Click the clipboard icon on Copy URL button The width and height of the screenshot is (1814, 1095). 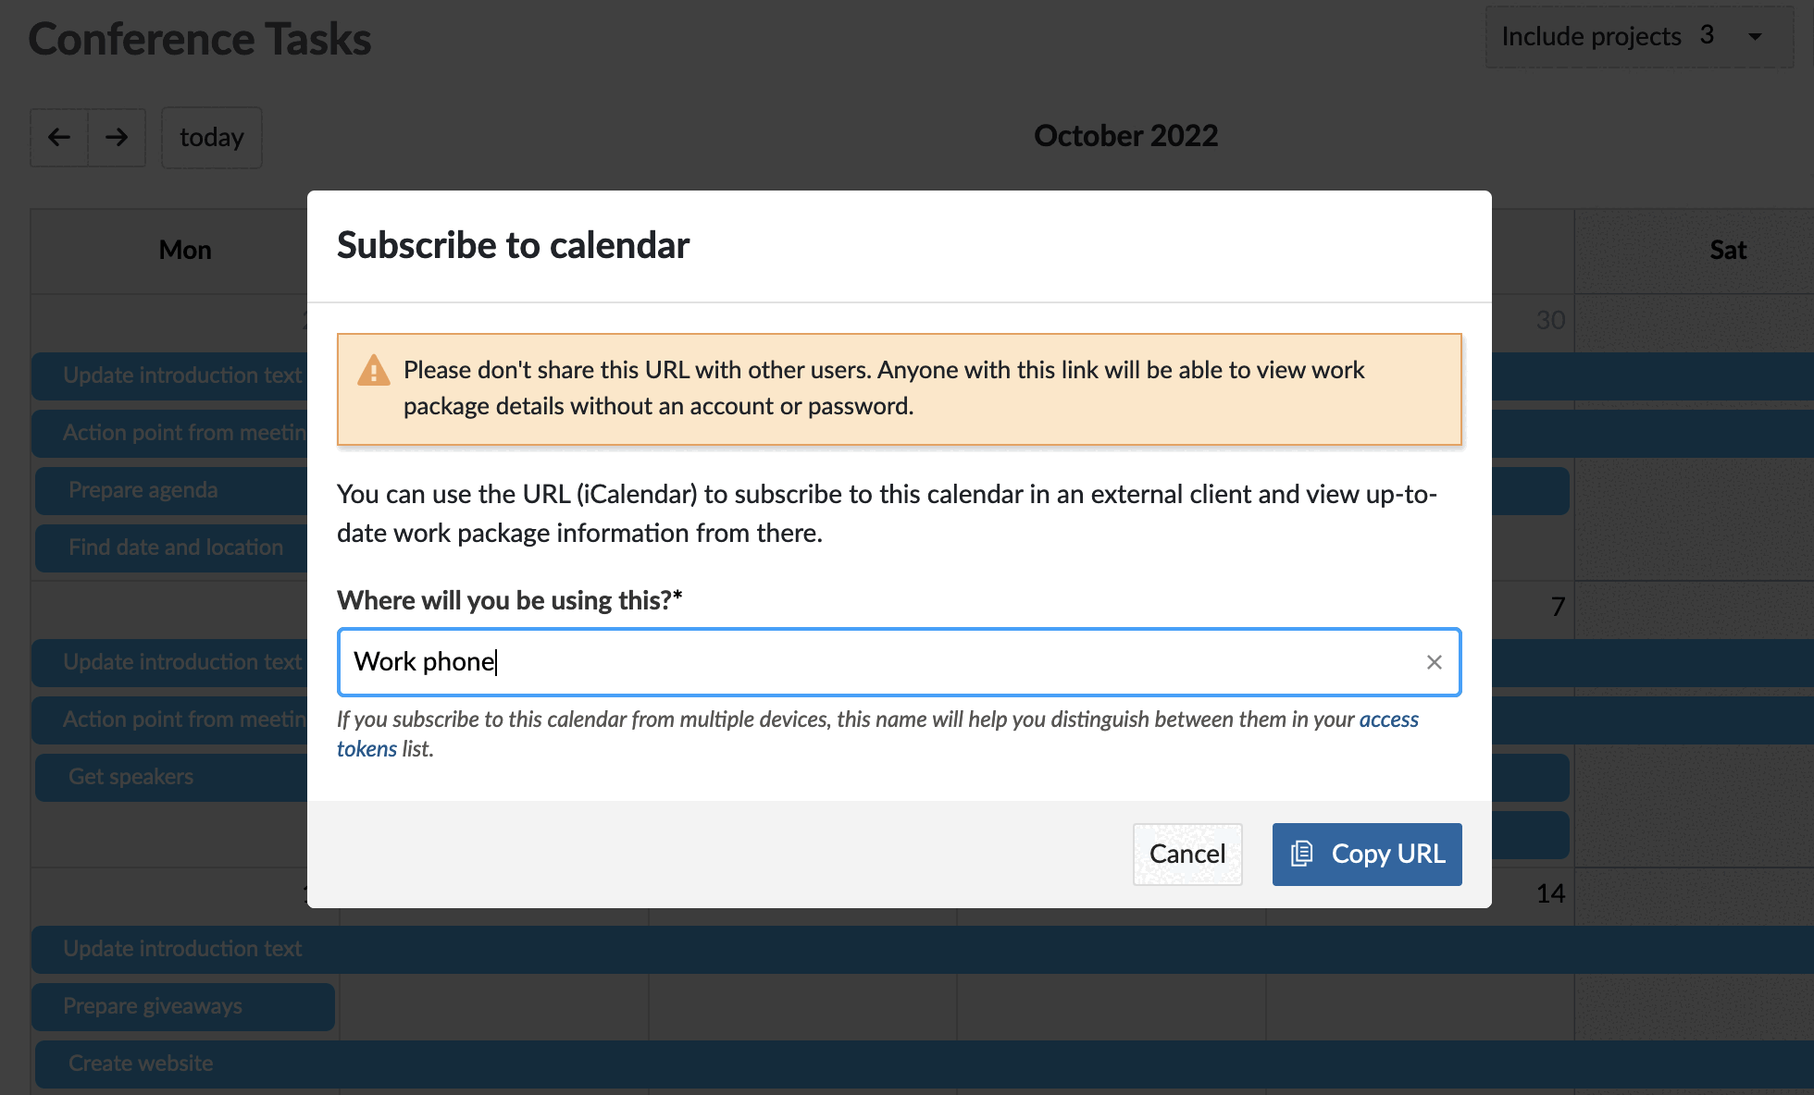1302,854
